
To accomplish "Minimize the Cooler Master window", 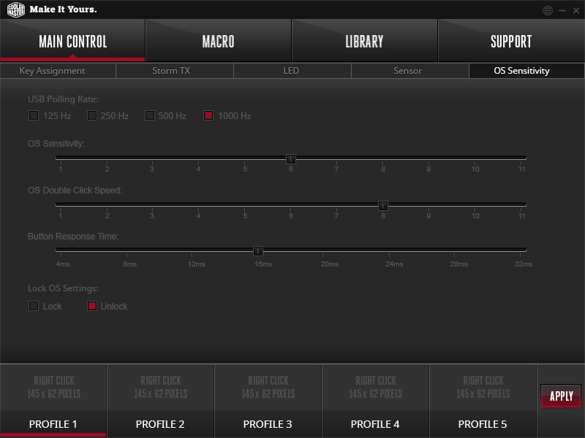I will pos(562,10).
